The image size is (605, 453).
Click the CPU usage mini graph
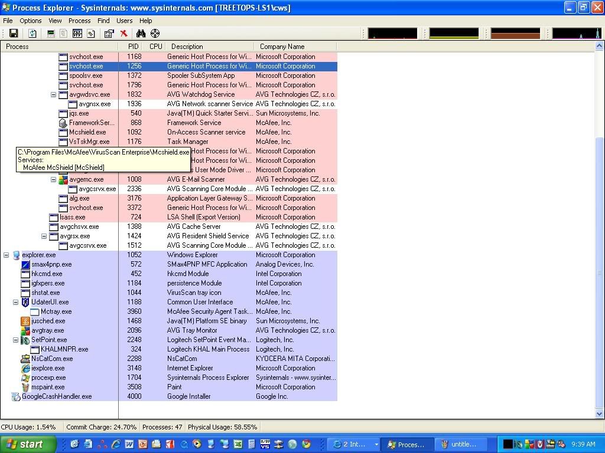[392, 34]
